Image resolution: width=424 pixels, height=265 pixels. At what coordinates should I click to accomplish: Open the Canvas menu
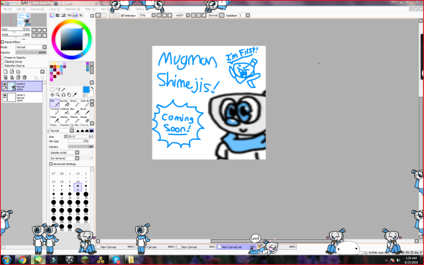pos(36,9)
